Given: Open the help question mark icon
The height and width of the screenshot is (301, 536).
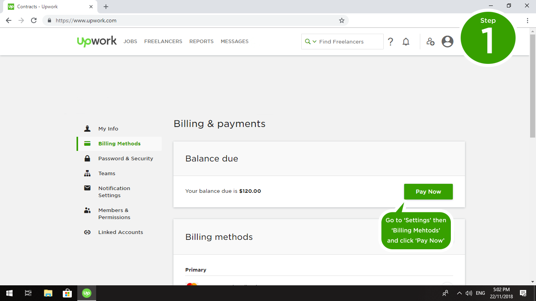Looking at the screenshot, I should [390, 42].
